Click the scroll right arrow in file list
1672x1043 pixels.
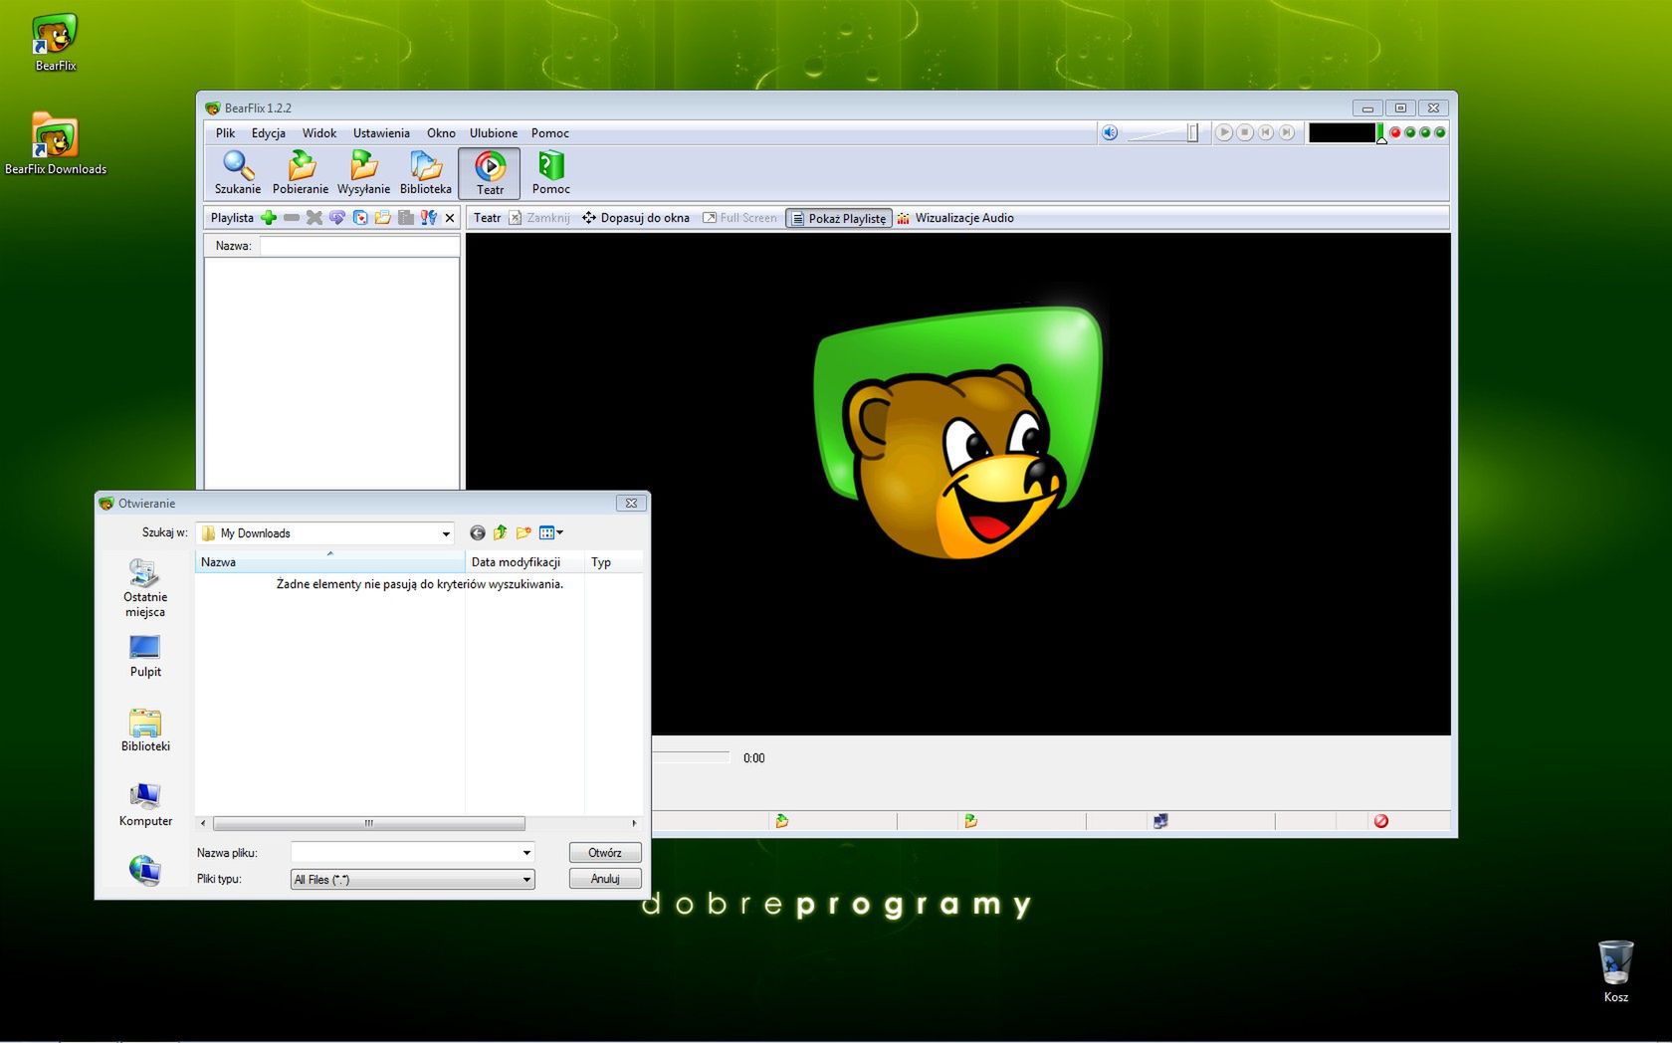click(x=634, y=823)
